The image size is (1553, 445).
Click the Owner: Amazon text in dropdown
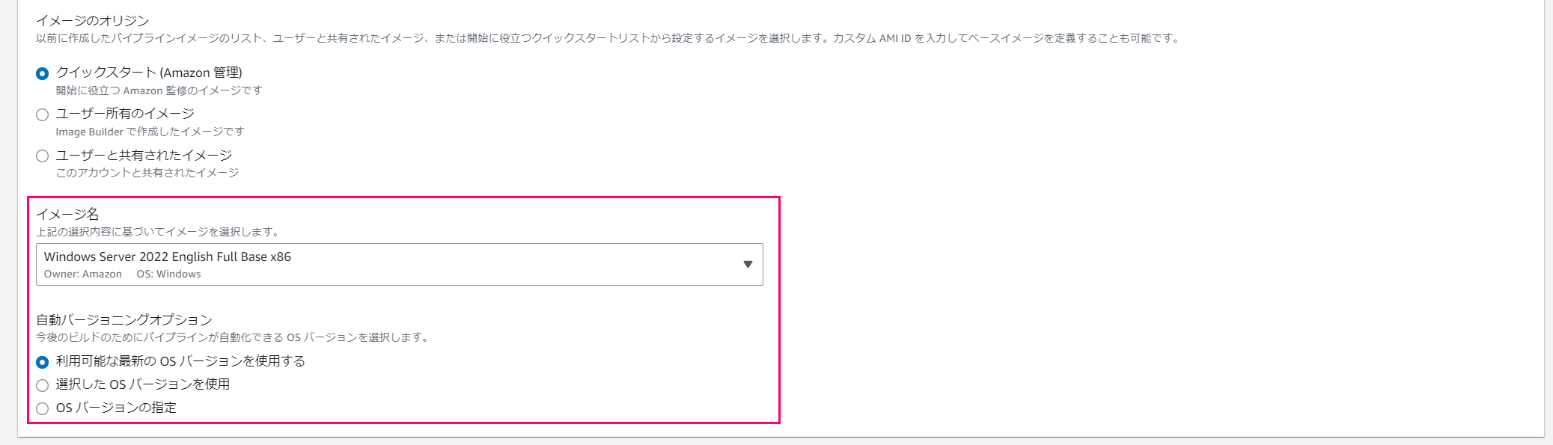pyautogui.click(x=83, y=274)
